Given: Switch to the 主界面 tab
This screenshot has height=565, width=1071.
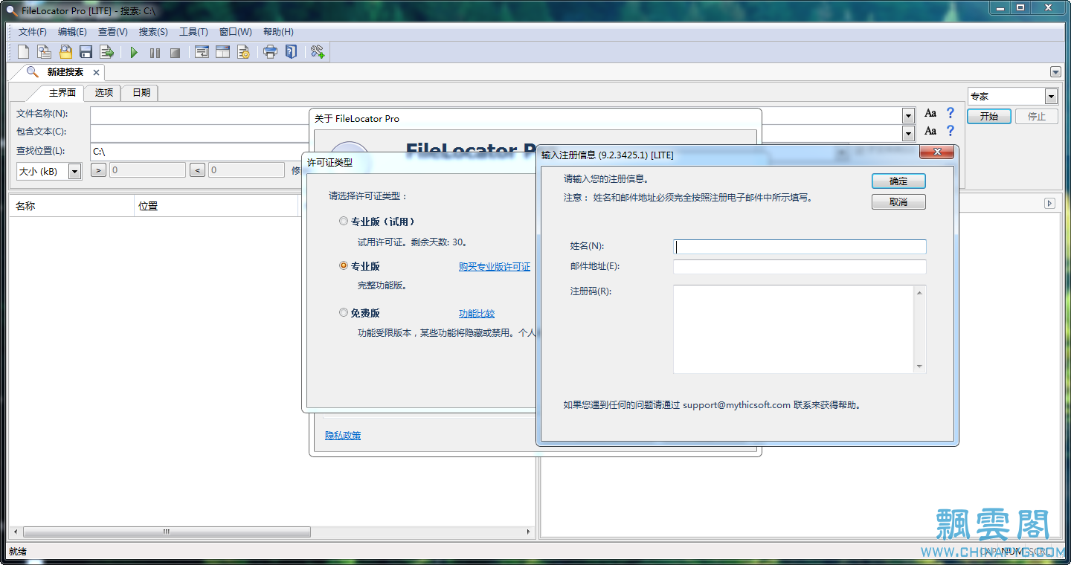Looking at the screenshot, I should point(62,93).
